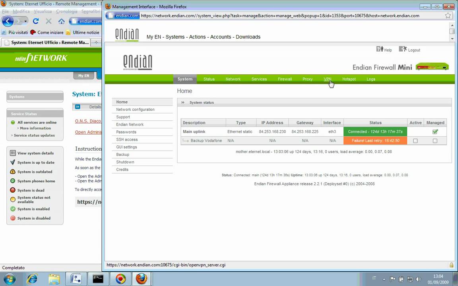Toggle Managed checkbox for Main uplink
Image resolution: width=458 pixels, height=286 pixels.
435,131
